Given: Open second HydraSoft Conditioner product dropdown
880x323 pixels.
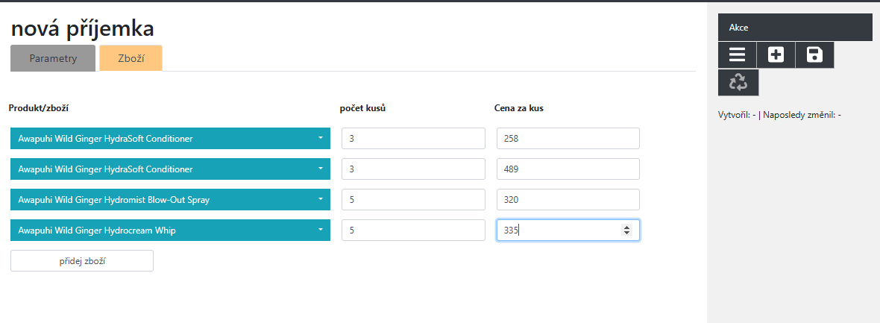Looking at the screenshot, I should pos(170,169).
